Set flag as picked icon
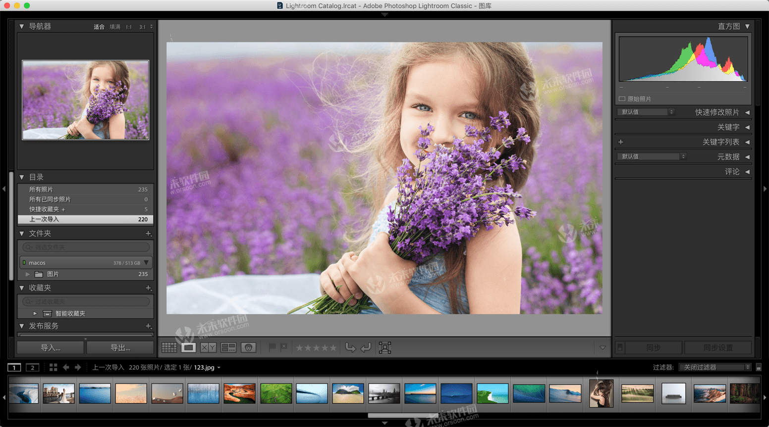Screen dimensions: 769x427 coord(272,347)
